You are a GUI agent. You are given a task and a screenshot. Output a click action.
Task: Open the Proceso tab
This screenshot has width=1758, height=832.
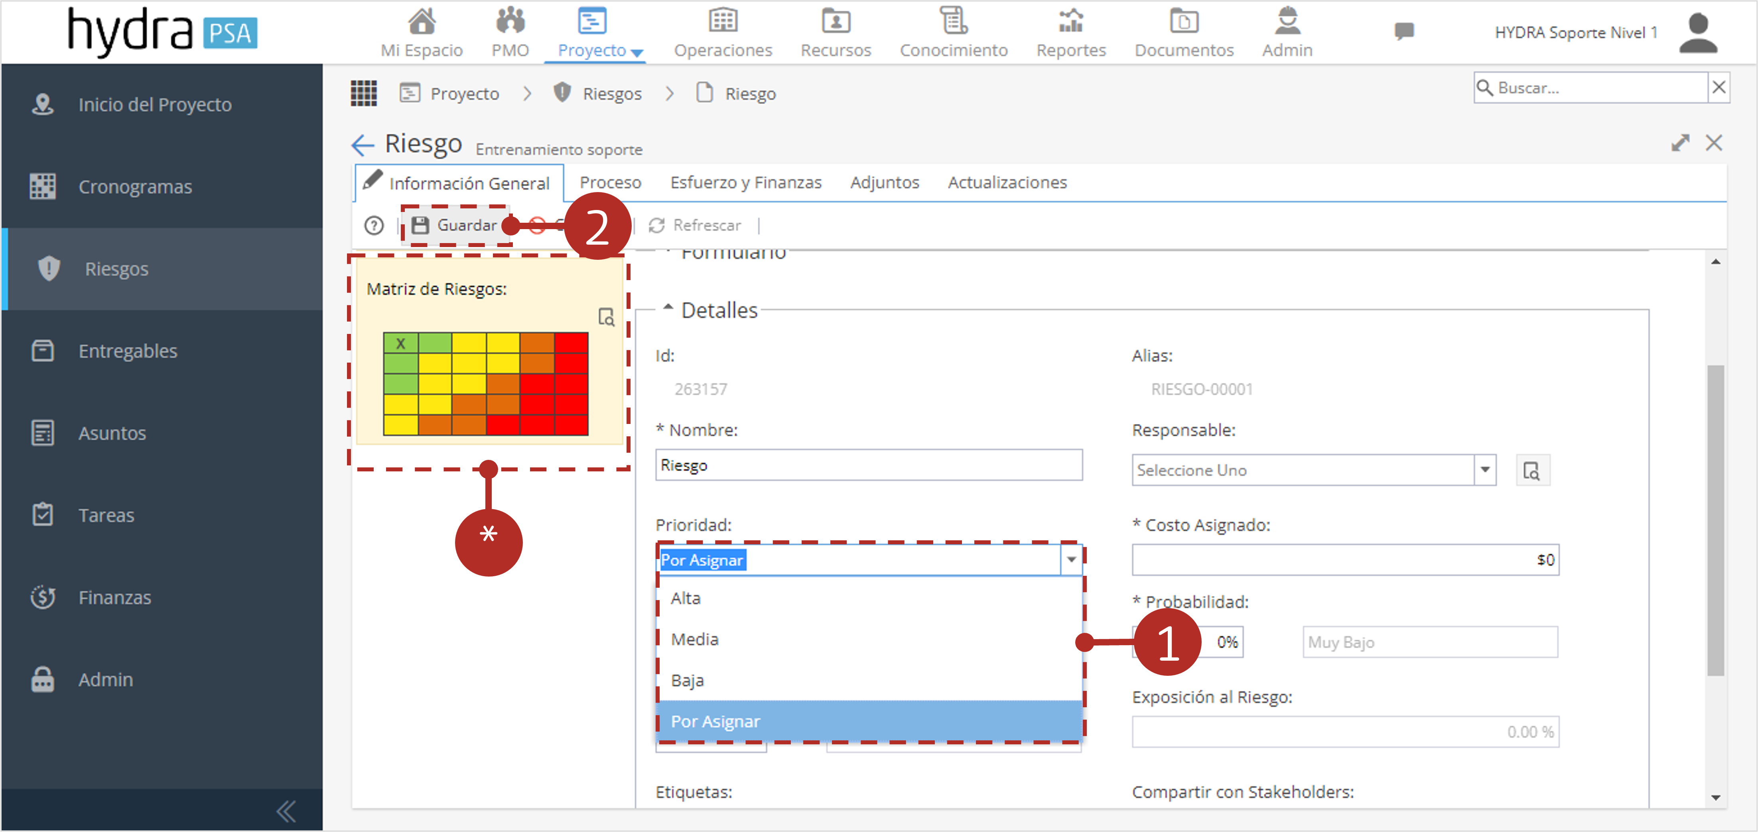tap(610, 182)
